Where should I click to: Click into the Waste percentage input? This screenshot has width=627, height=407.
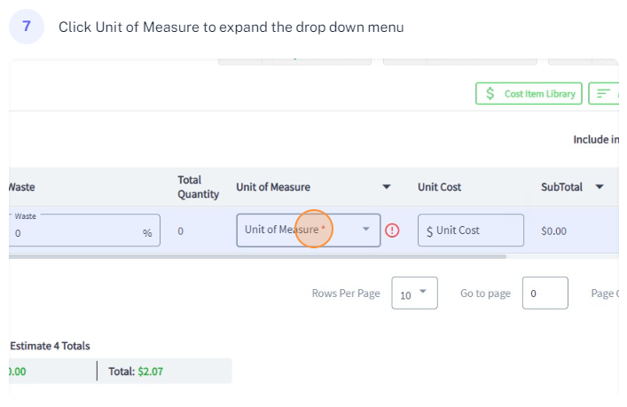(84, 231)
